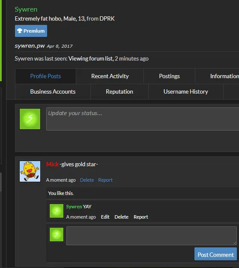Click Sywren's avatar next to YAY comment
239x268 pixels.
[57, 211]
